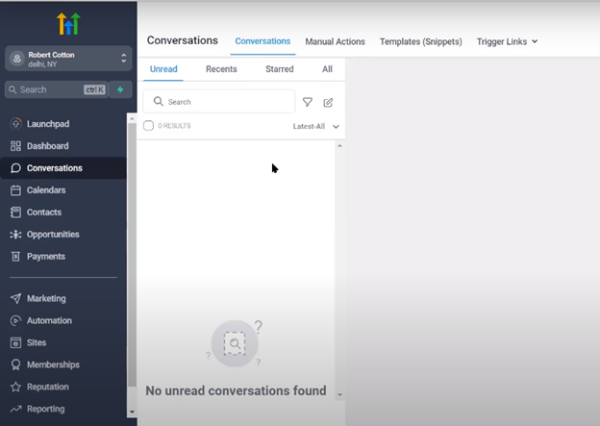Viewport: 600px width, 426px height.
Task: Click conversation list scroll down arrow
Action: (339, 394)
